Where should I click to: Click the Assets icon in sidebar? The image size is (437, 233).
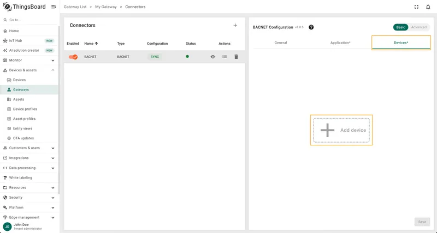9,100
